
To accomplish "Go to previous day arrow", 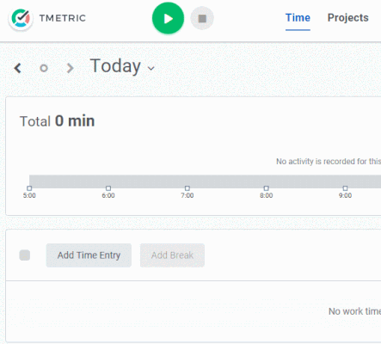I will (x=18, y=68).
